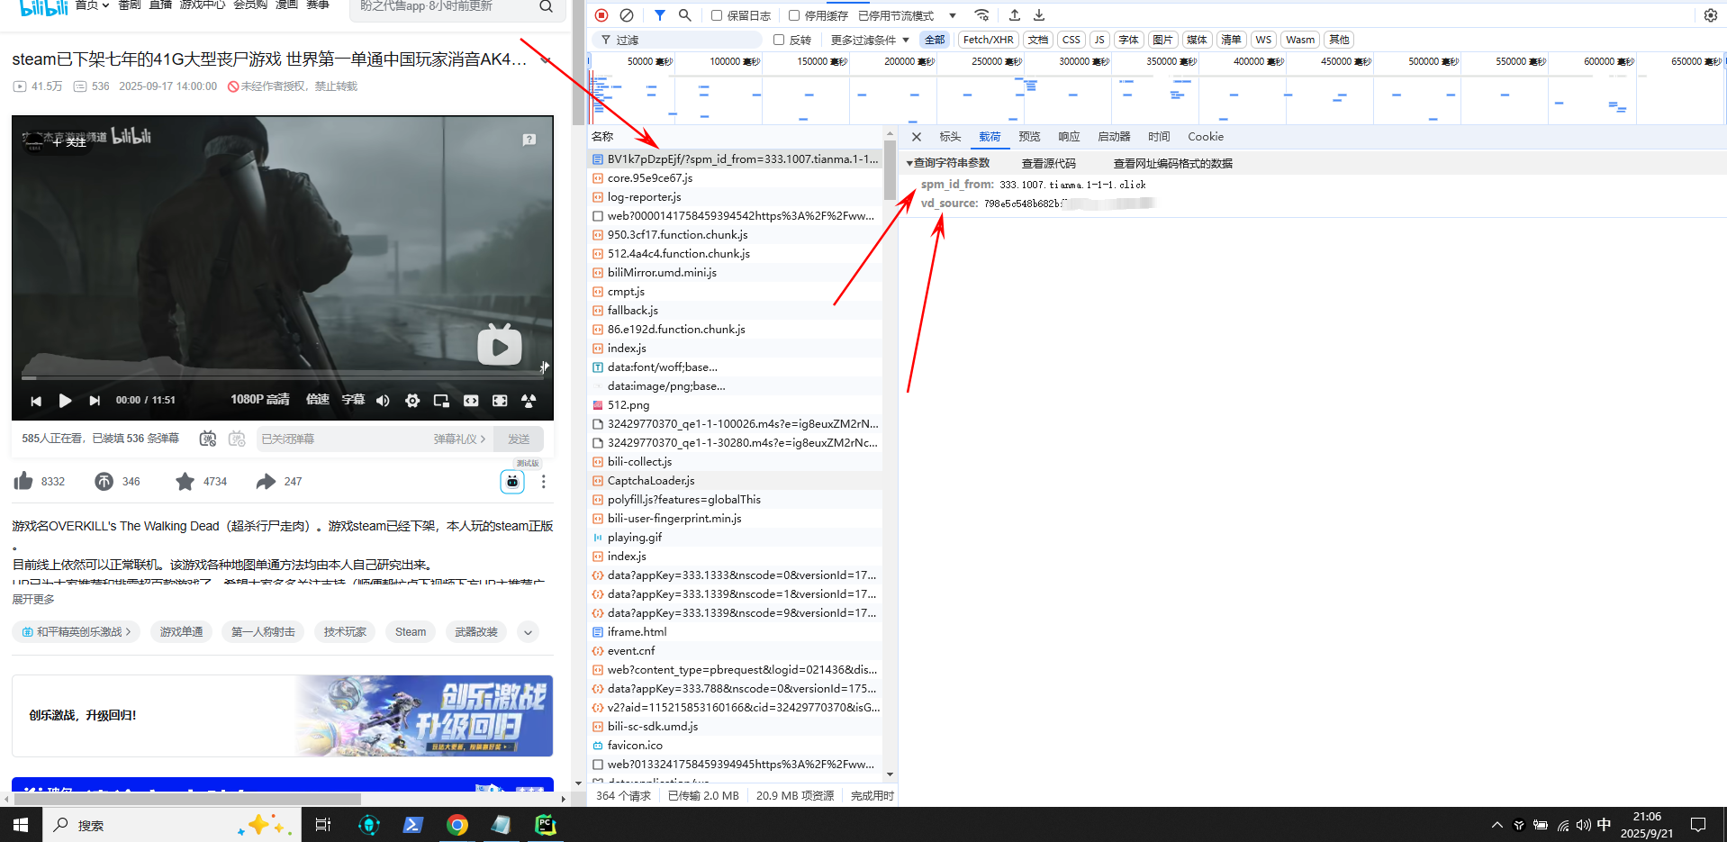This screenshot has width=1727, height=842.
Task: Filter requests by JS
Action: coord(1099,40)
